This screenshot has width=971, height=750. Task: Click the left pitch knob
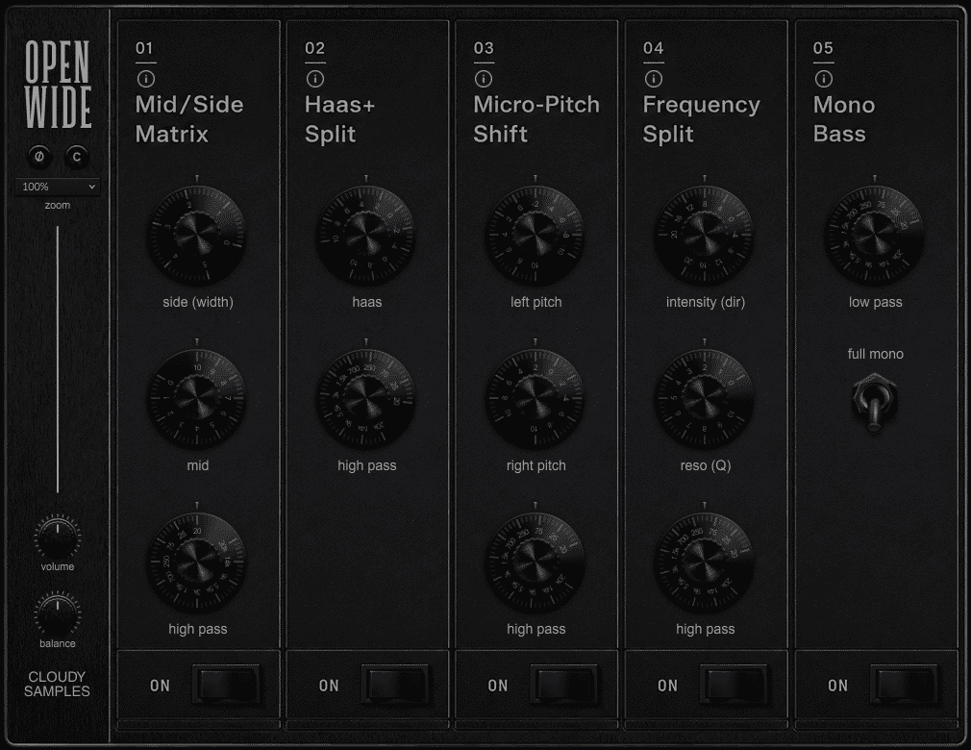(x=535, y=235)
